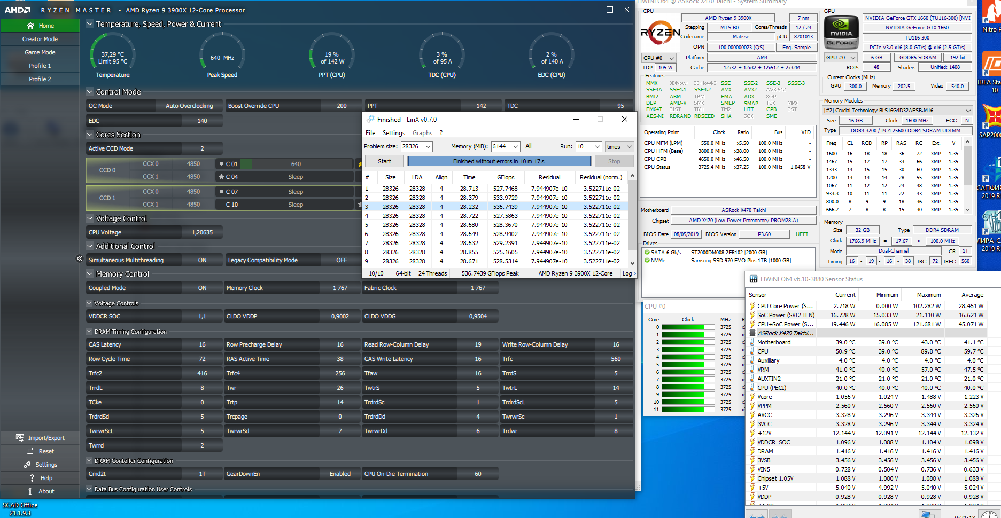This screenshot has width=1001, height=518.
Task: Toggle Simultaneous Multithreading ON value
Action: pos(202,260)
